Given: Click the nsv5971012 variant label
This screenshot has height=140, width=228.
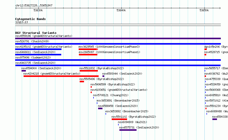Looking at the screenshot, I should tap(216, 101).
